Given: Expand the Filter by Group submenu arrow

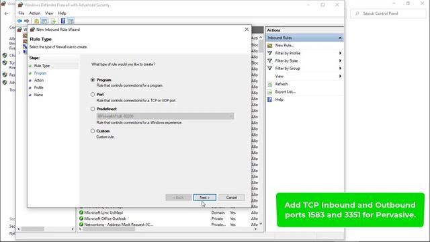Looking at the screenshot, I should [x=340, y=69].
